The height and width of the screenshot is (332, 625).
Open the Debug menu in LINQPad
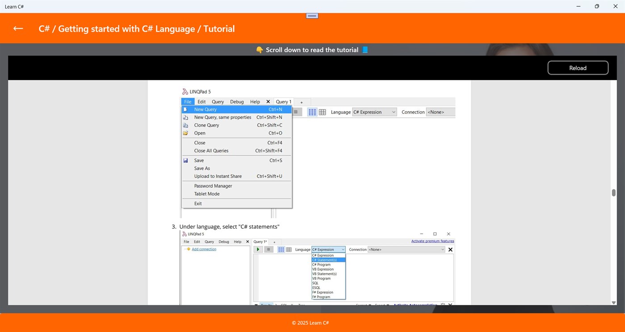click(x=237, y=101)
